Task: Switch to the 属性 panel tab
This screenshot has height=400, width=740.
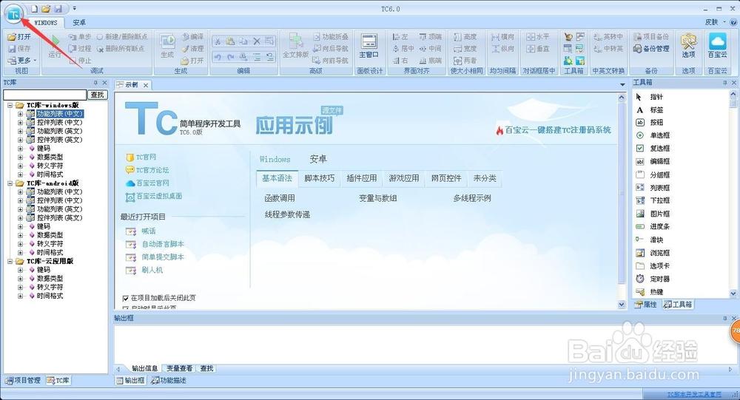Action: coord(646,305)
